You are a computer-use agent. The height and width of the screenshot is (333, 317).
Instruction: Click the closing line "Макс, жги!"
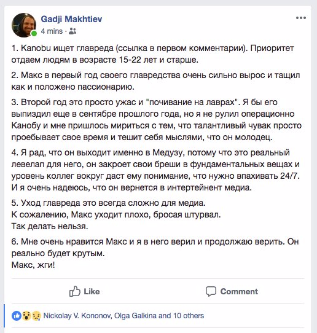tap(33, 265)
